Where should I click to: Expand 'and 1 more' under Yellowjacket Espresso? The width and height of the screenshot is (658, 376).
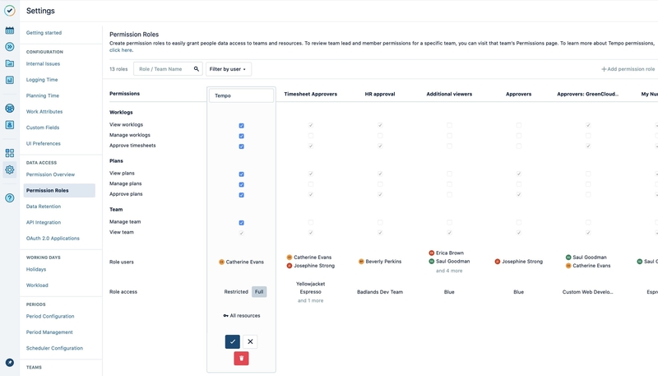pyautogui.click(x=310, y=300)
